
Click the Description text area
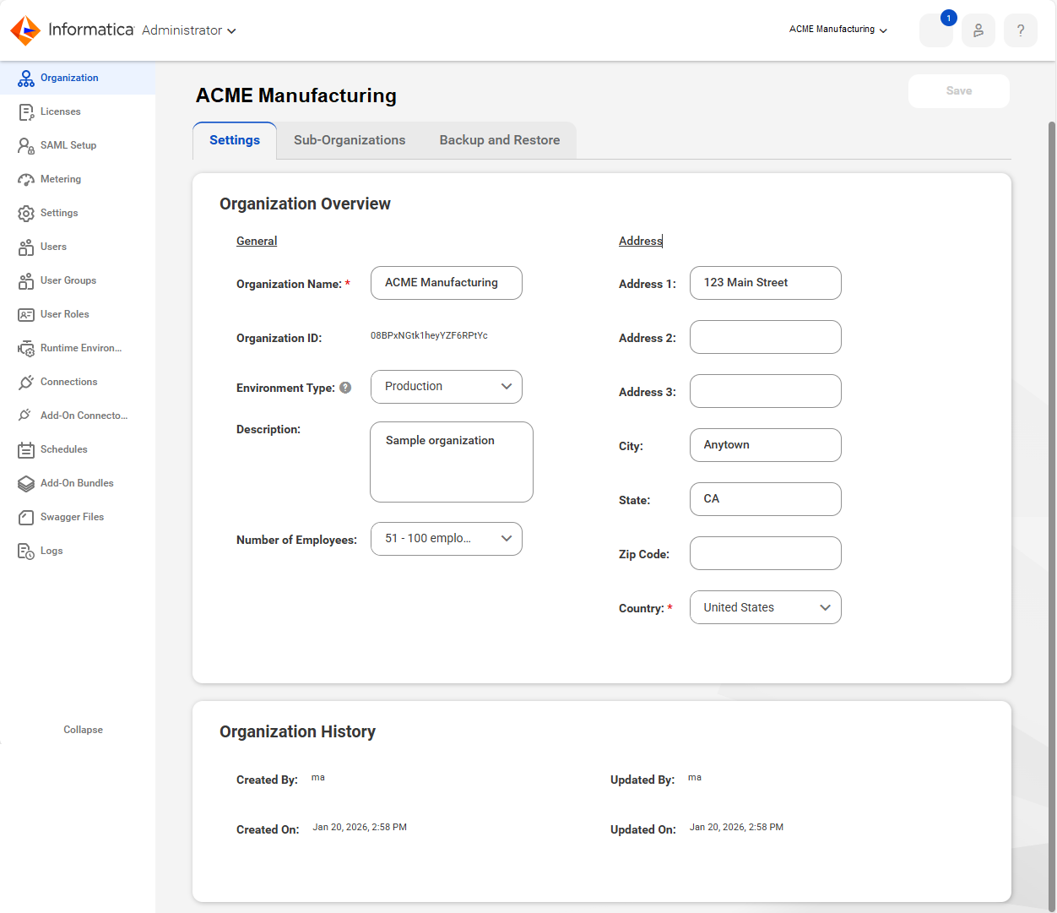452,462
